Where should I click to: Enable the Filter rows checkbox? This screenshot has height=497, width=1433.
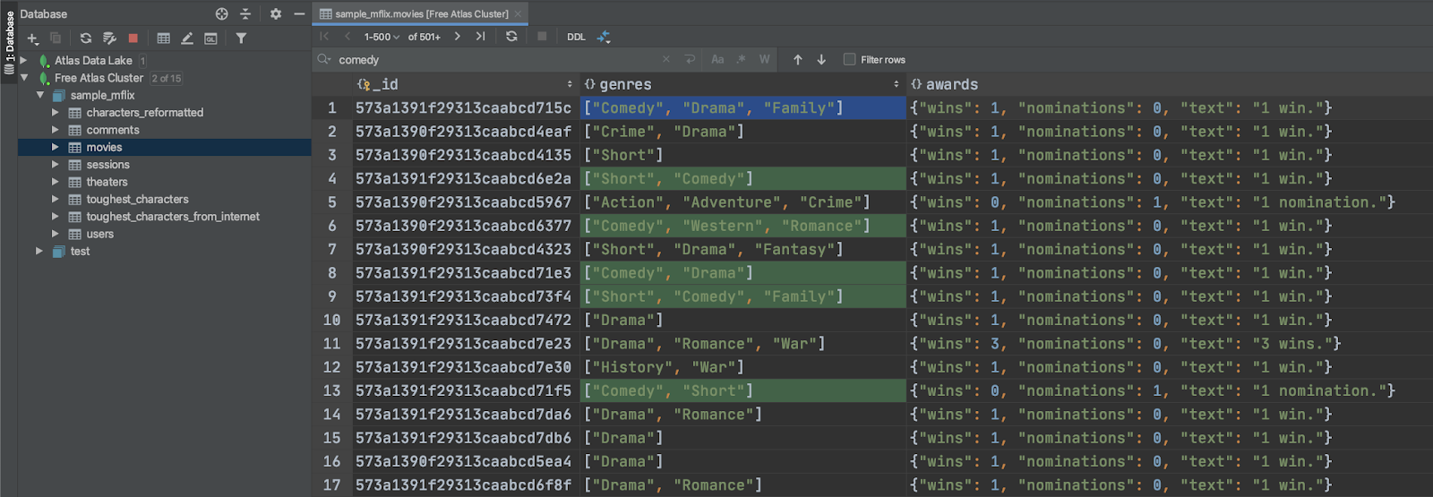849,60
